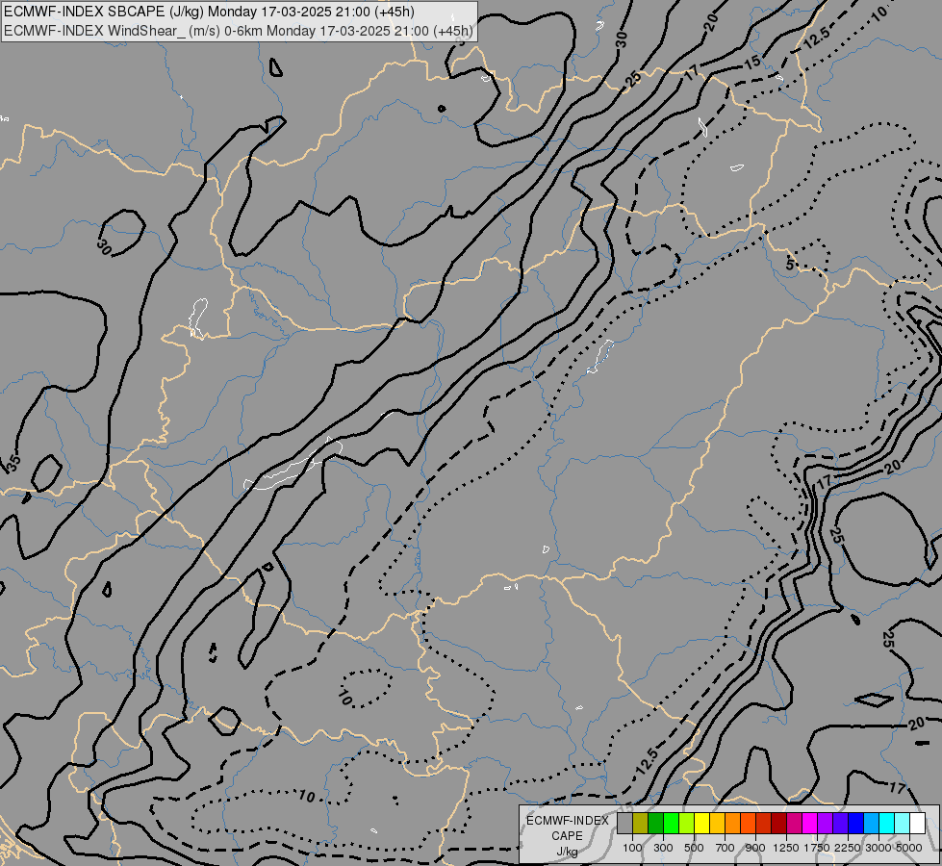Click the legend label 5000

tap(909, 848)
